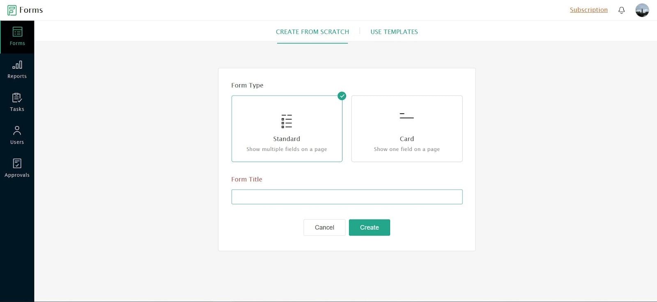657x302 pixels.
Task: Click the Card form type icon
Action: (x=407, y=116)
